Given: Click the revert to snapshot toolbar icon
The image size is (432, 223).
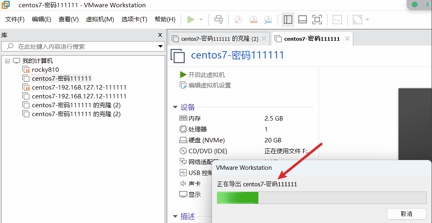Looking at the screenshot, I should (x=253, y=19).
